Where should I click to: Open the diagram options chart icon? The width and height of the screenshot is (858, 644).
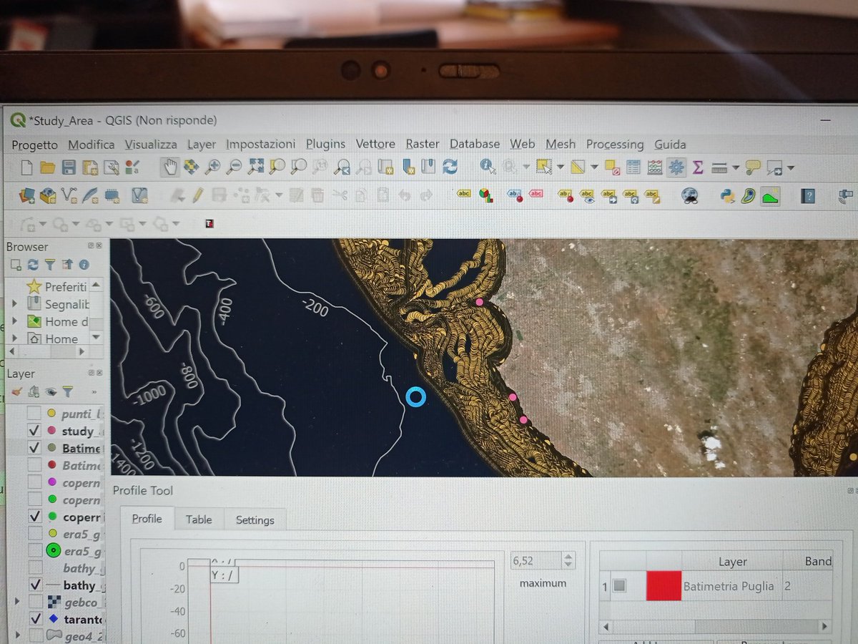[x=485, y=195]
